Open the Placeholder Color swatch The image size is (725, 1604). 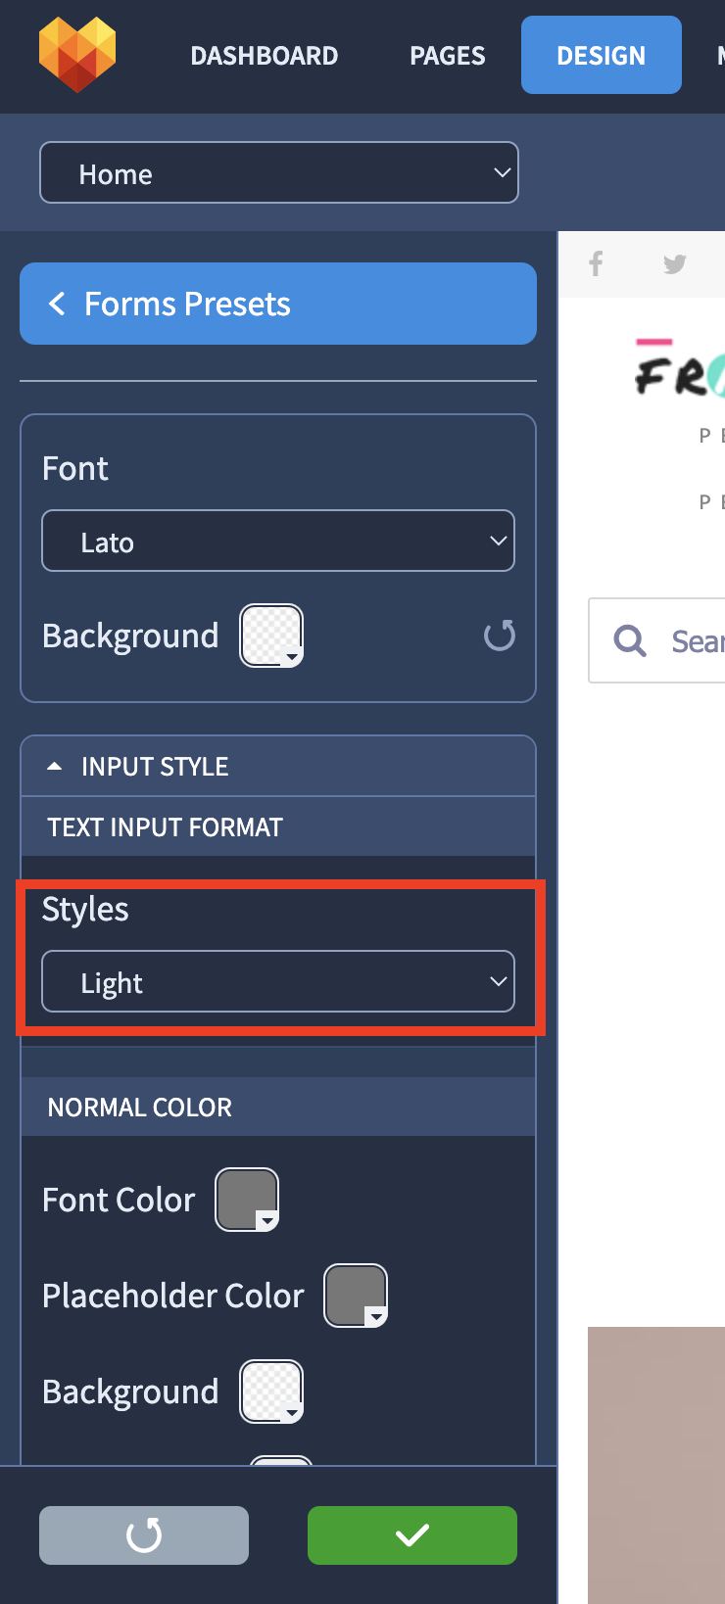[x=356, y=1296]
